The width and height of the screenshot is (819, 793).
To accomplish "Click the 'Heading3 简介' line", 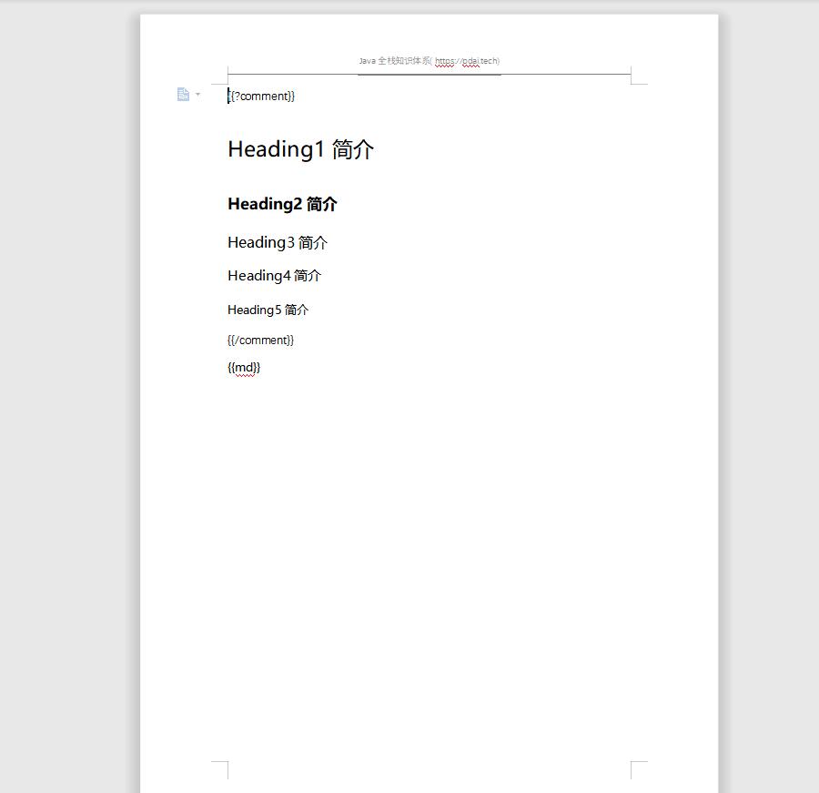I will 278,242.
